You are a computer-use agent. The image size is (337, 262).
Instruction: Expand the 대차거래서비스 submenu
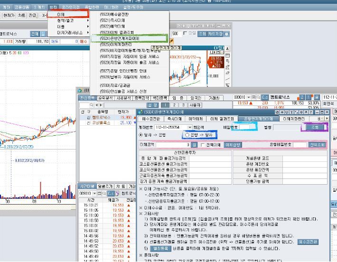(69, 33)
